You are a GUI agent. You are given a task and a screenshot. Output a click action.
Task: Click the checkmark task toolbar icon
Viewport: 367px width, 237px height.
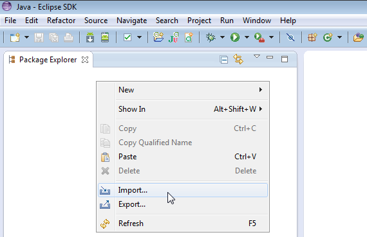[127, 37]
